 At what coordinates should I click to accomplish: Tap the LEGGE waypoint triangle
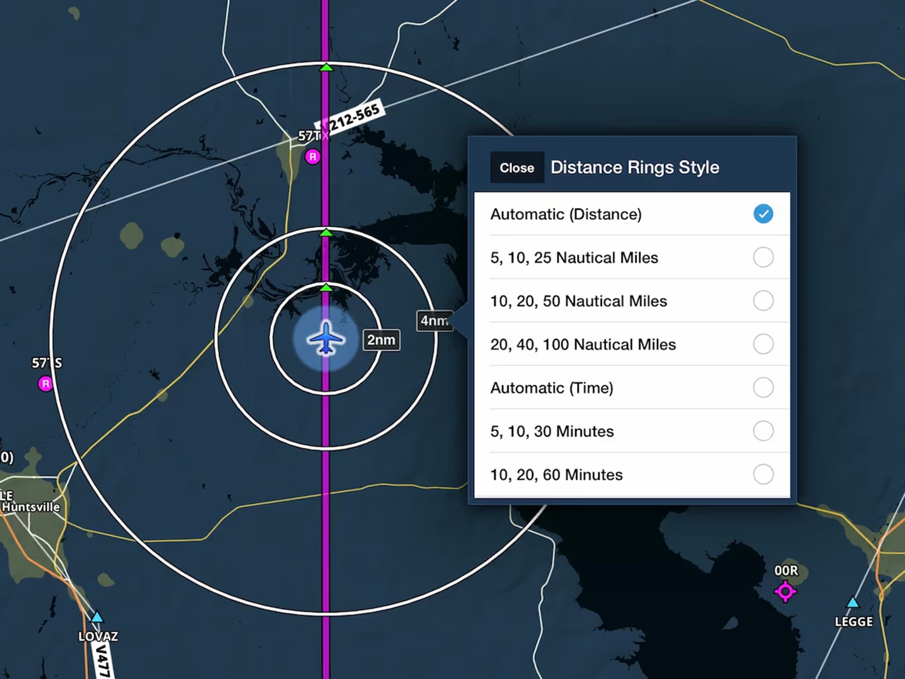point(853,602)
